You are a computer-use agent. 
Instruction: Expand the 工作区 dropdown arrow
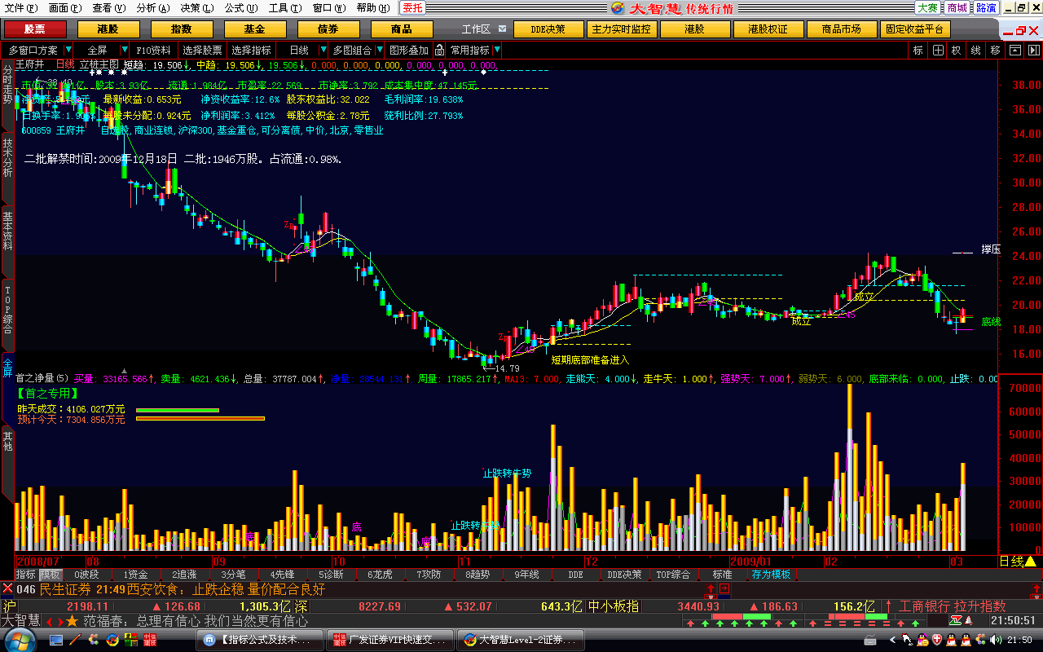coord(504,29)
